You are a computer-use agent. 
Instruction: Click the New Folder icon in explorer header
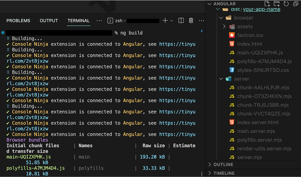point(277,4)
